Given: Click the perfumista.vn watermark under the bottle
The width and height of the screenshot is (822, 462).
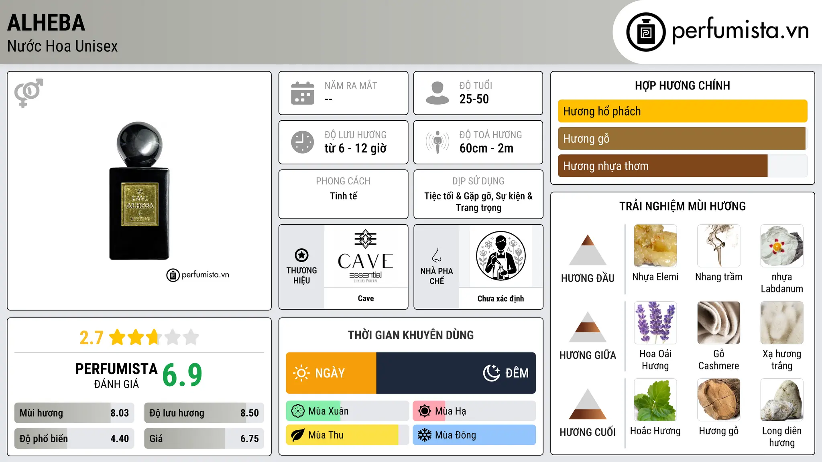Looking at the screenshot, I should coord(198,275).
